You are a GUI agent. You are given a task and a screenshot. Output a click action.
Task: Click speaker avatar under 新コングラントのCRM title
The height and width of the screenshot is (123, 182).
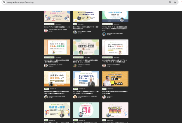click(75, 32)
